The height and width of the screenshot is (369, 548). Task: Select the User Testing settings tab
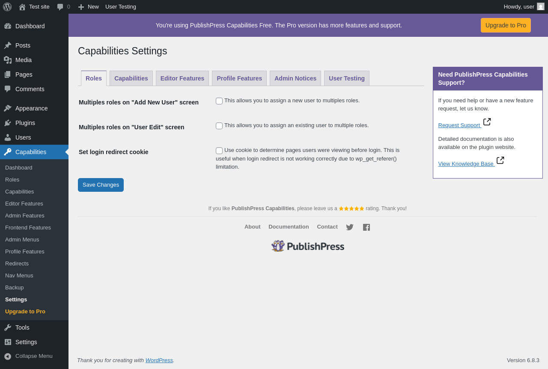coord(347,78)
